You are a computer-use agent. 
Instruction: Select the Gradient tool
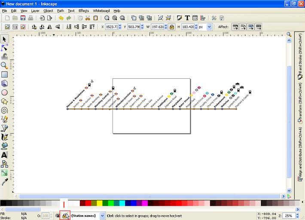(4, 173)
